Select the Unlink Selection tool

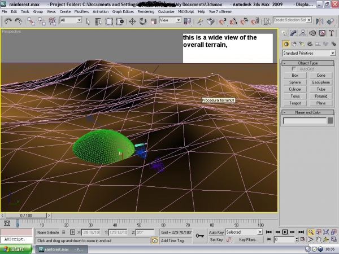tap(41, 21)
